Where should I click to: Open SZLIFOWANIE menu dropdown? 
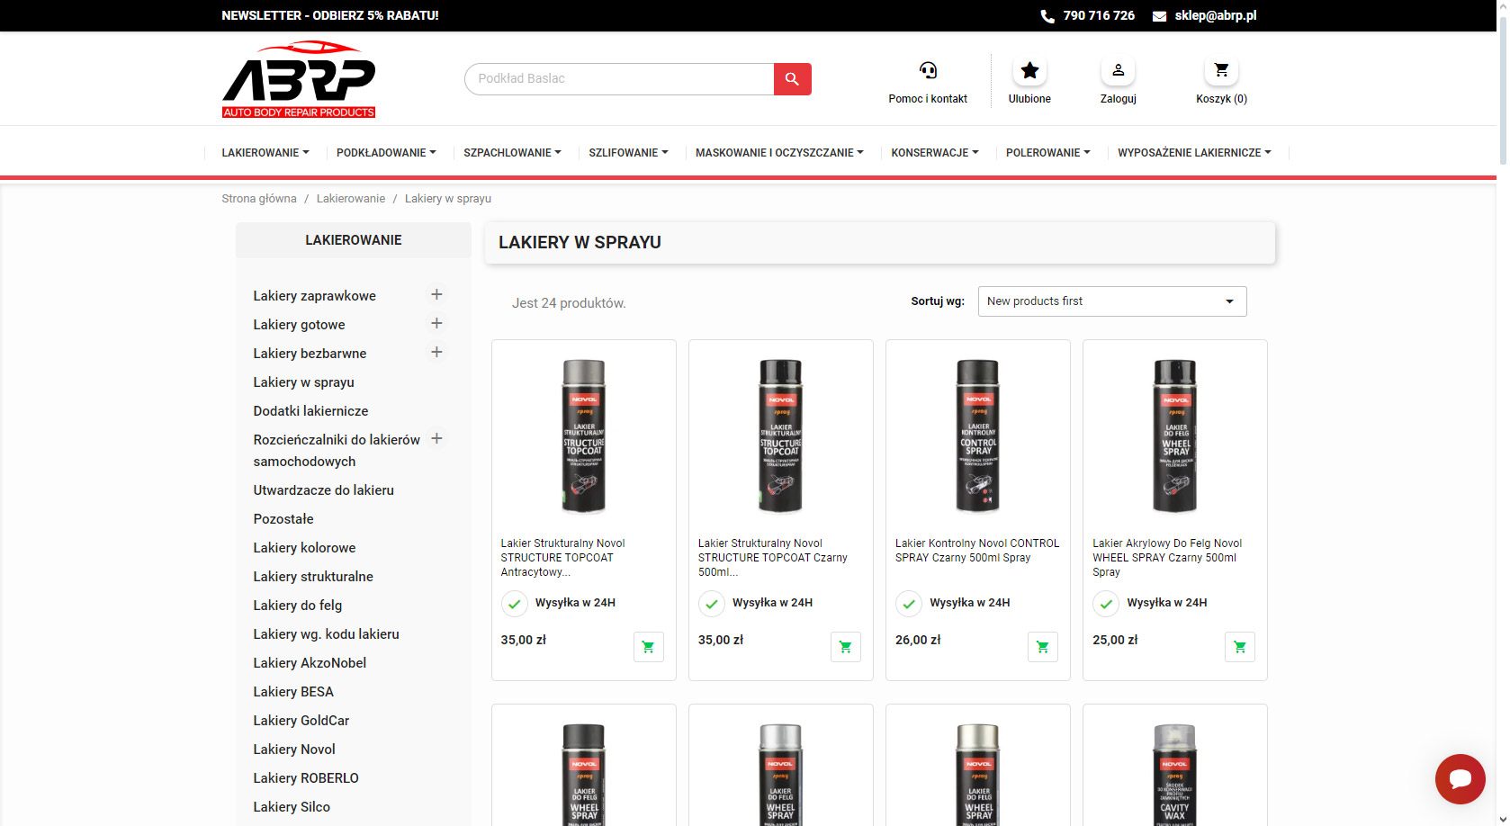(x=628, y=153)
